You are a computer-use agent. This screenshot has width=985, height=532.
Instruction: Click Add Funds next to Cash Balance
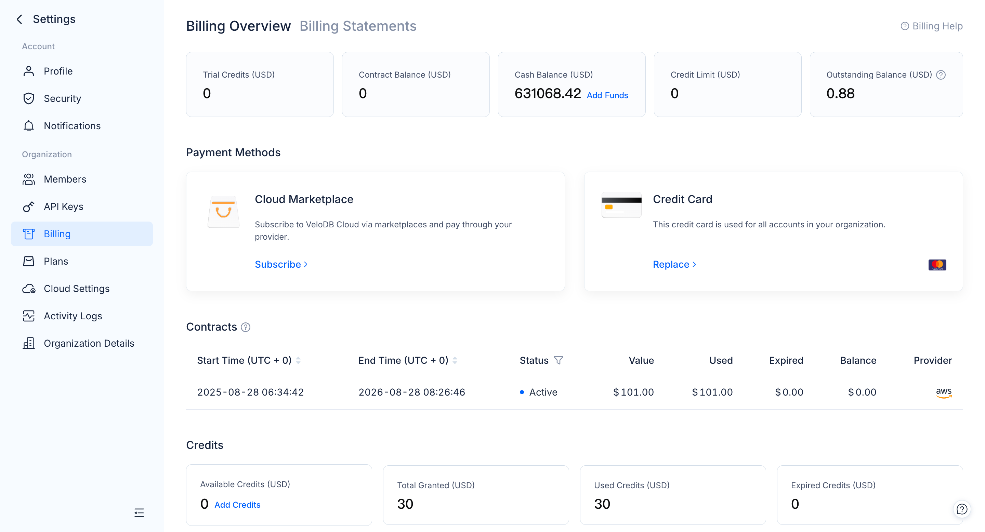607,95
